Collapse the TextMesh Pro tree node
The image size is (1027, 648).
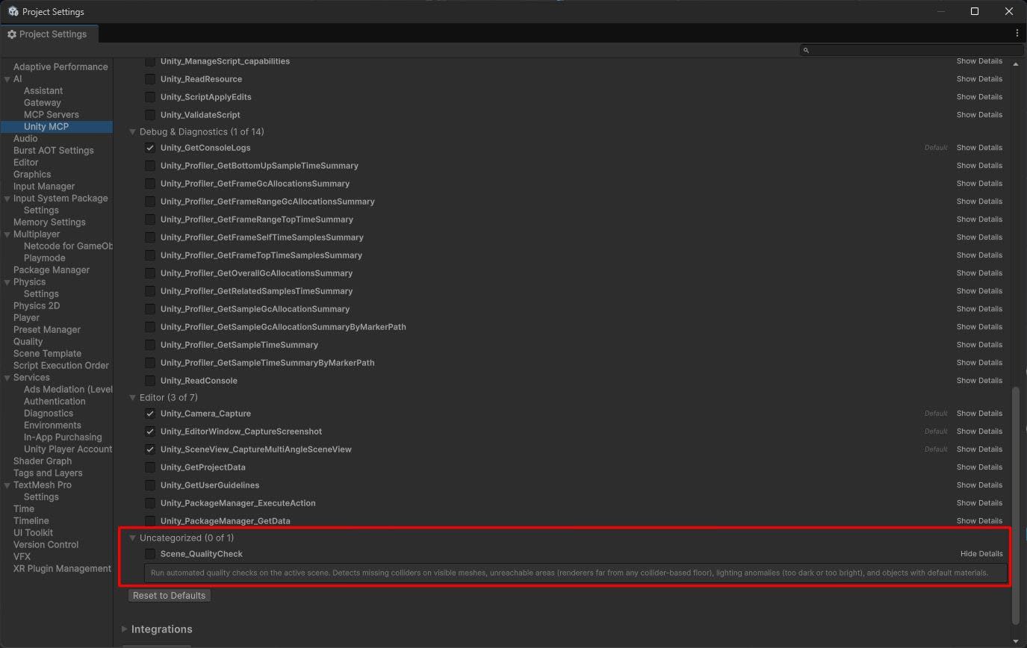7,485
